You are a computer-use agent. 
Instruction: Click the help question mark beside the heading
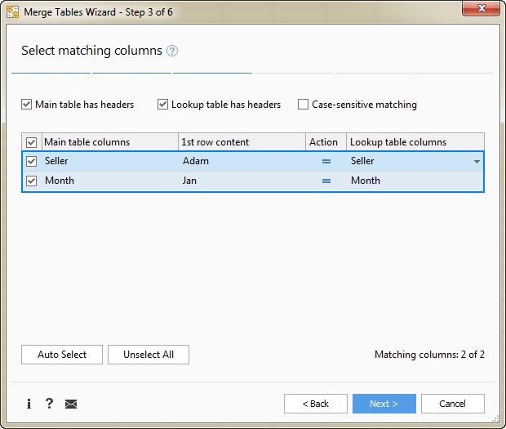172,51
